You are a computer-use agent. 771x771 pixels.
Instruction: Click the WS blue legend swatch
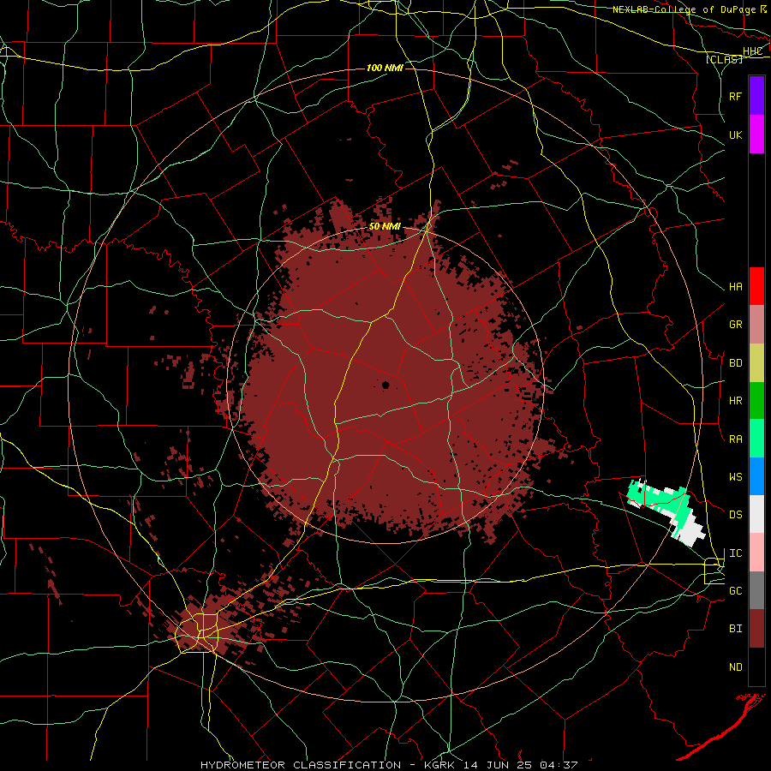(756, 476)
